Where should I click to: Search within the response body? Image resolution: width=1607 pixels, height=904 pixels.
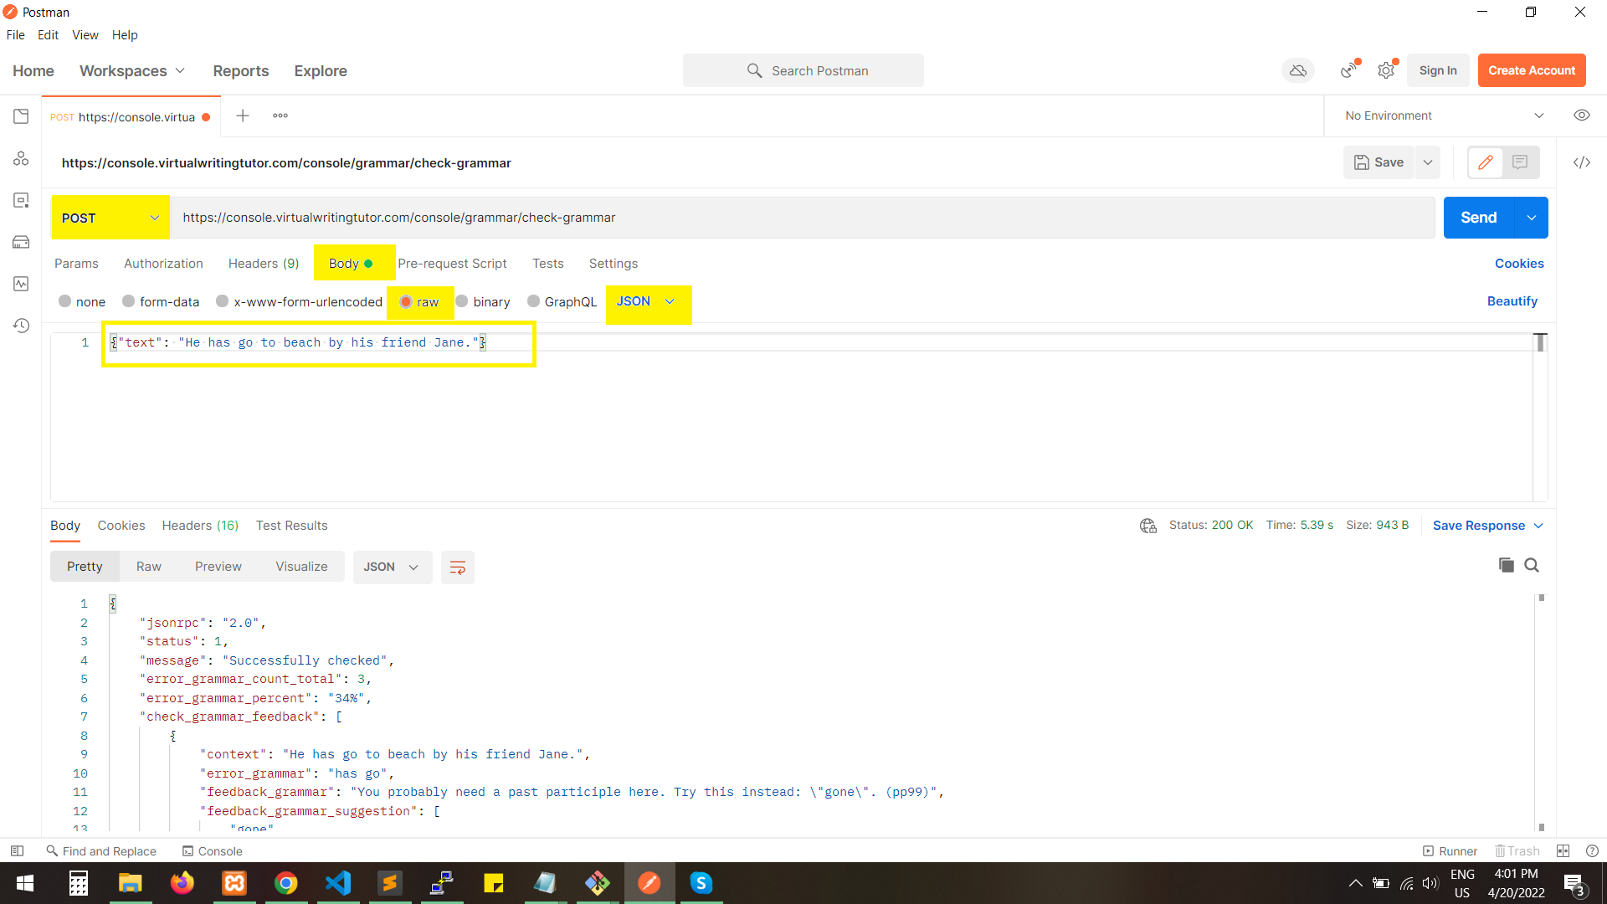1532,565
